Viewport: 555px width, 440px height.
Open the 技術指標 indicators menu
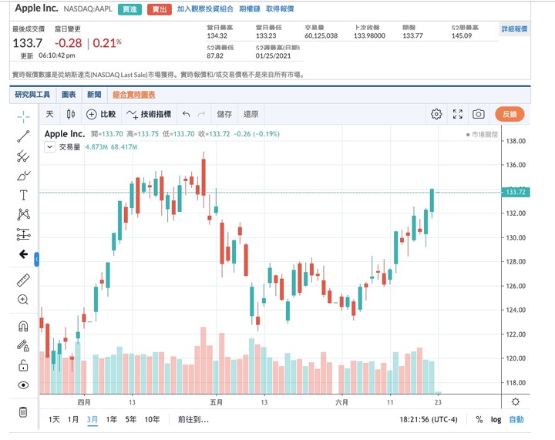point(149,114)
